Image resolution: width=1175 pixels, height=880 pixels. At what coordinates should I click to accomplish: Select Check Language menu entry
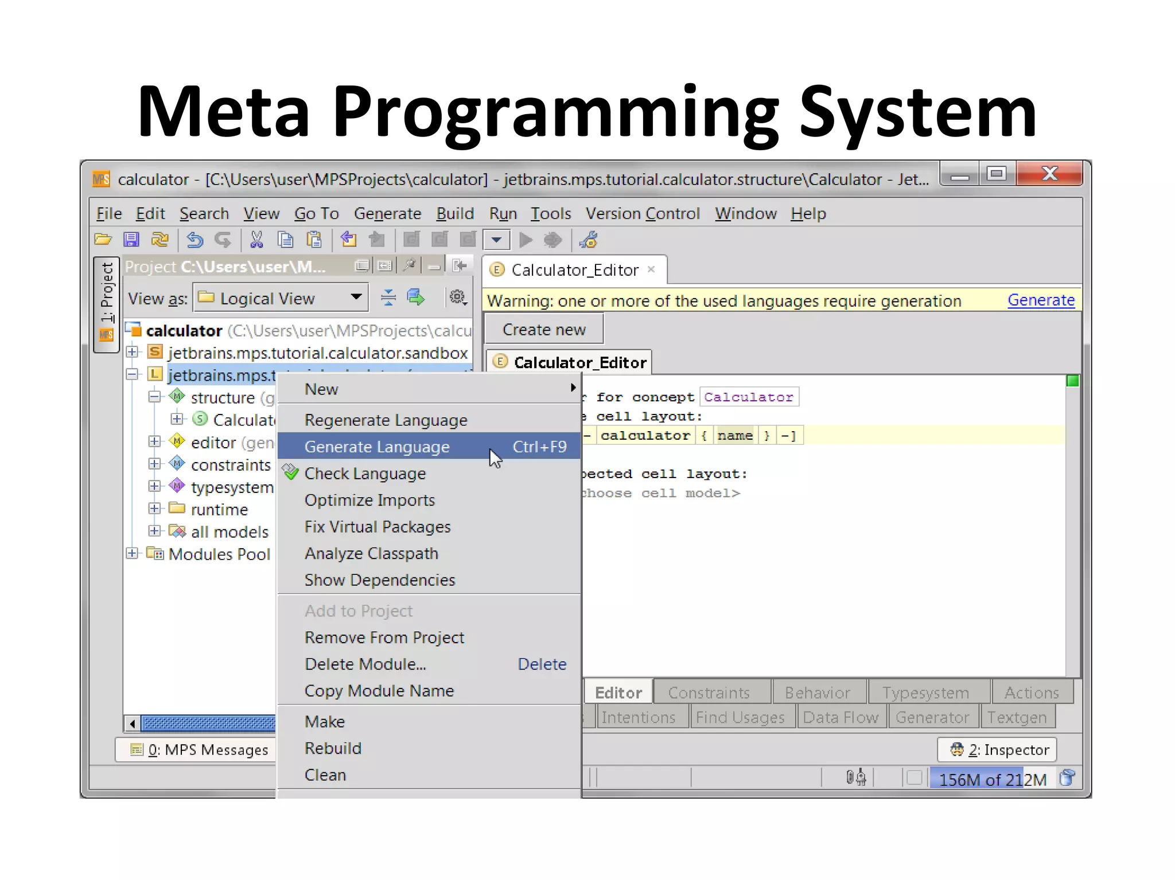coord(429,474)
